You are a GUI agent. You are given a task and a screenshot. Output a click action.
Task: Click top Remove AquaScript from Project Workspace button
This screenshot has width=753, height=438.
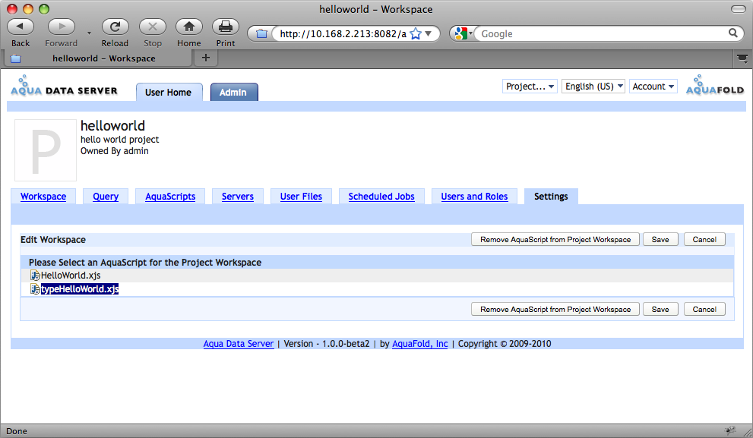(555, 239)
